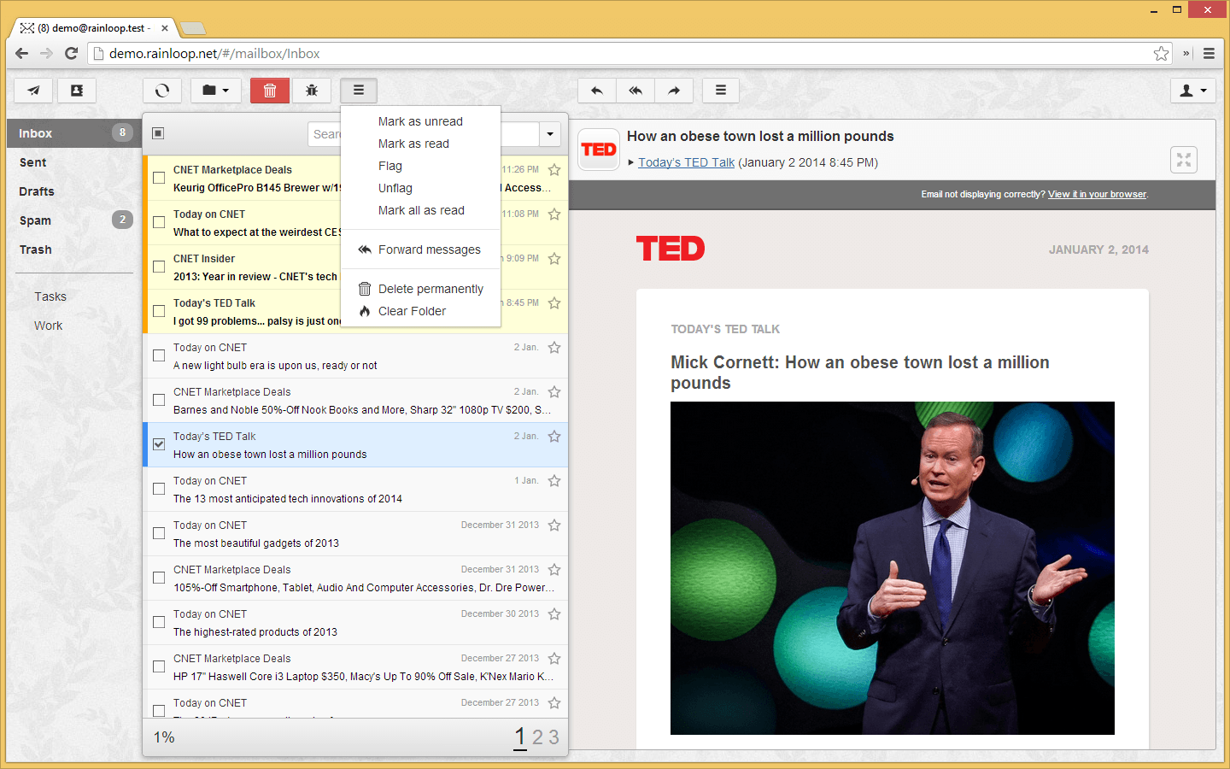Choose Mark as unread from menu
Screen dimensions: 1230x769
420,121
